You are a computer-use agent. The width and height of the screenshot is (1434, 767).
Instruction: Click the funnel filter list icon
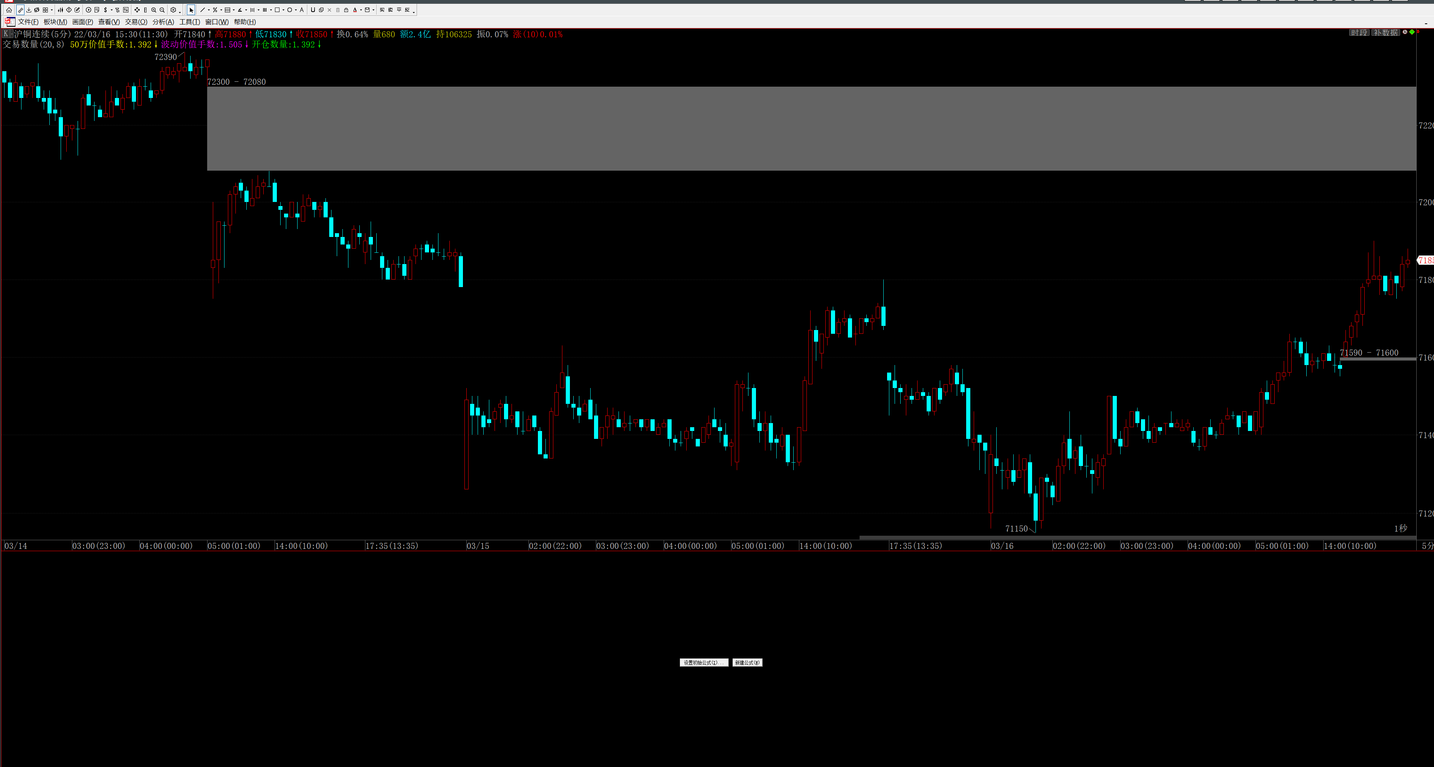[x=118, y=10]
